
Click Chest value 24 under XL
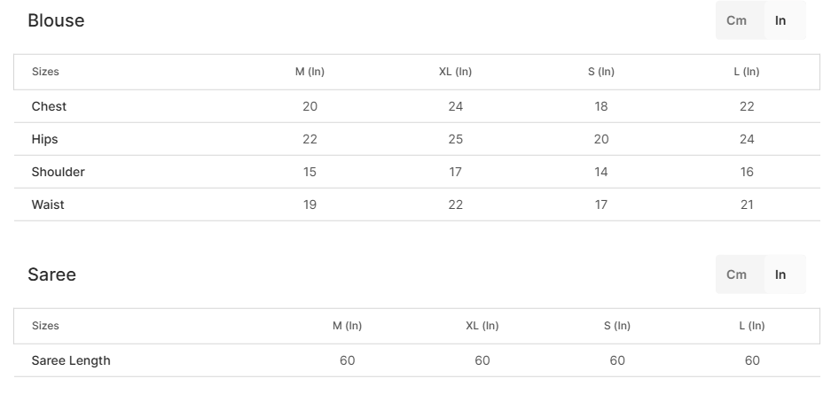coord(455,106)
